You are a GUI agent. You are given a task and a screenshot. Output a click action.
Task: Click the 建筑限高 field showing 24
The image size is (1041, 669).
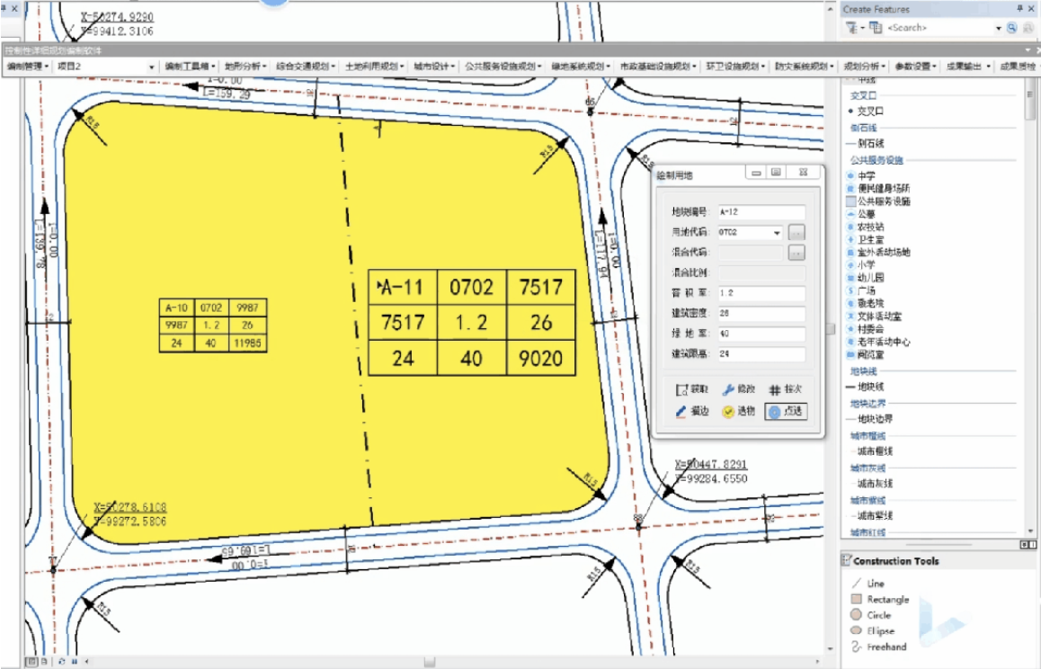click(761, 354)
